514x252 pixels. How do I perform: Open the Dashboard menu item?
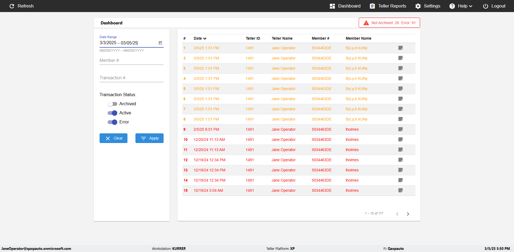pos(345,6)
